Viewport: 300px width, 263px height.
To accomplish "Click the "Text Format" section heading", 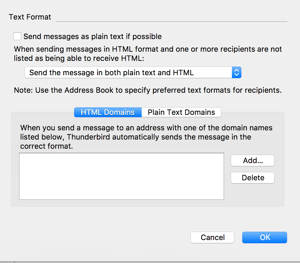I will [x=30, y=17].
